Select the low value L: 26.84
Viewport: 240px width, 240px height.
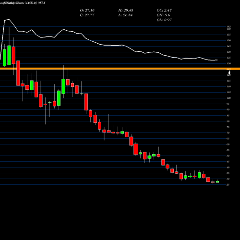(x=125, y=15)
